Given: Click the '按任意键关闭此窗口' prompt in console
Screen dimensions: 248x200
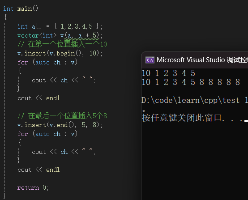Looking at the screenshot, I should 182,118.
